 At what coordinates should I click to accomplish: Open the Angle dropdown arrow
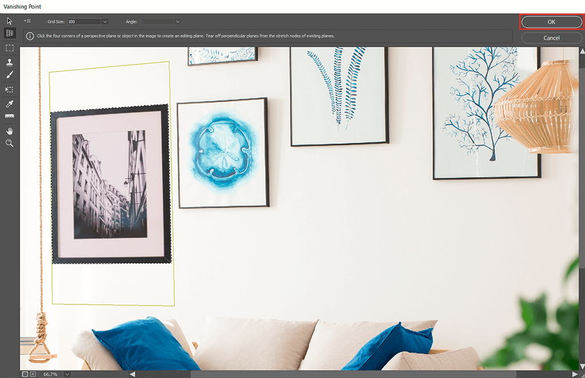pos(178,22)
